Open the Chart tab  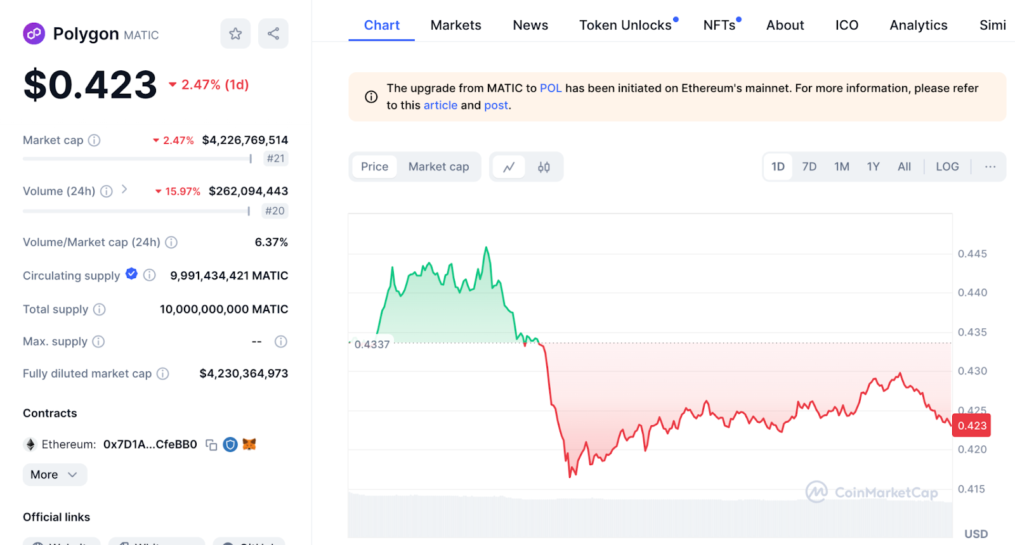382,25
